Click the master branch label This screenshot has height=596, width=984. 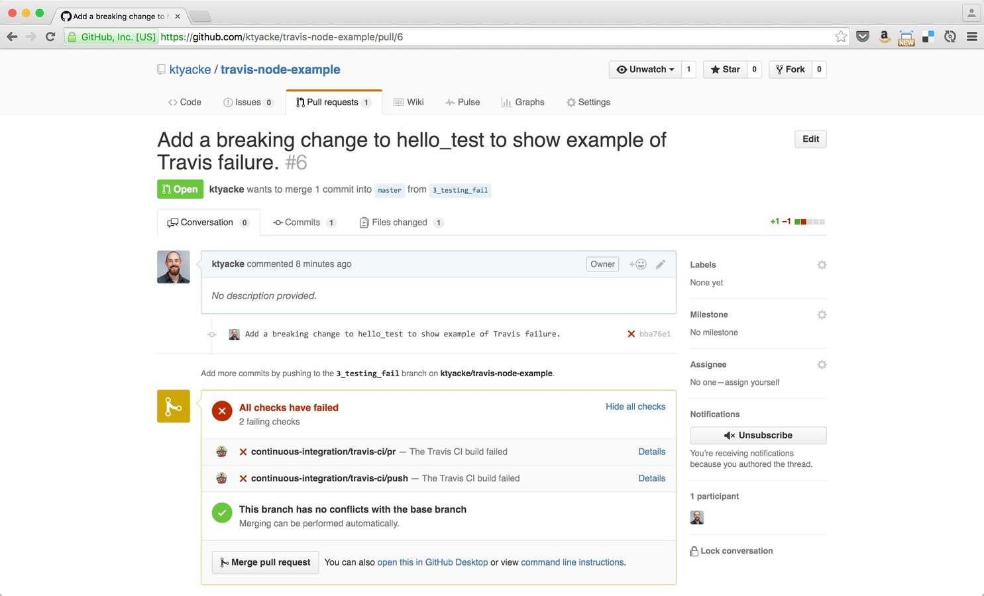pyautogui.click(x=390, y=190)
